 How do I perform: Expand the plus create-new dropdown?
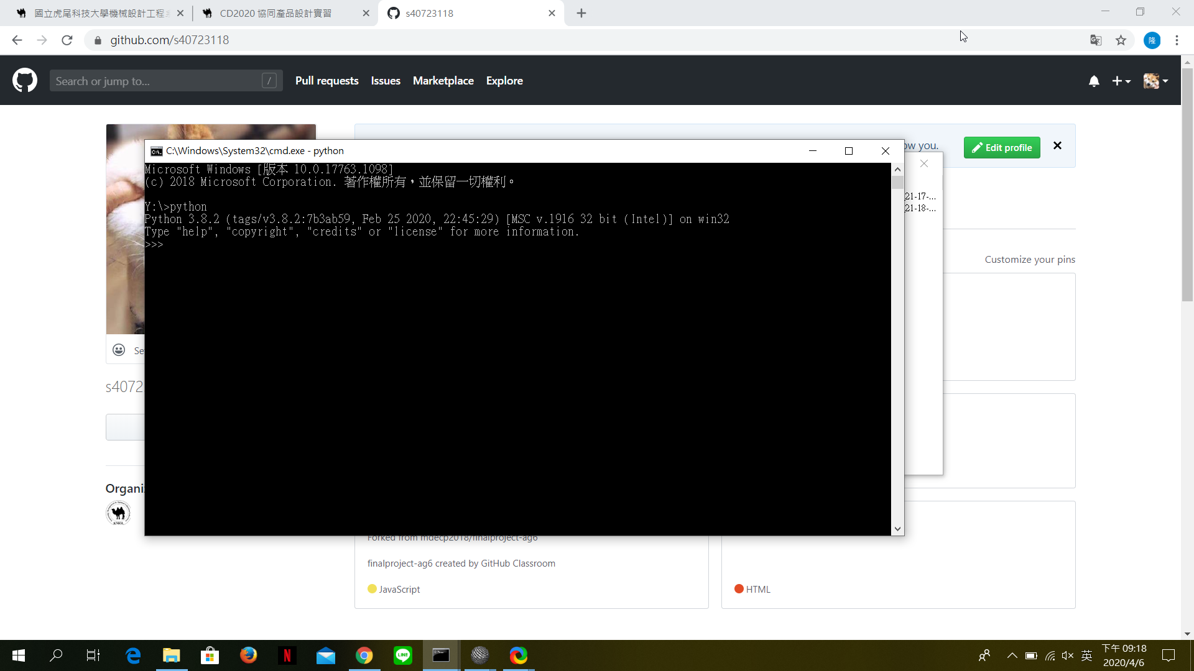pos(1121,81)
